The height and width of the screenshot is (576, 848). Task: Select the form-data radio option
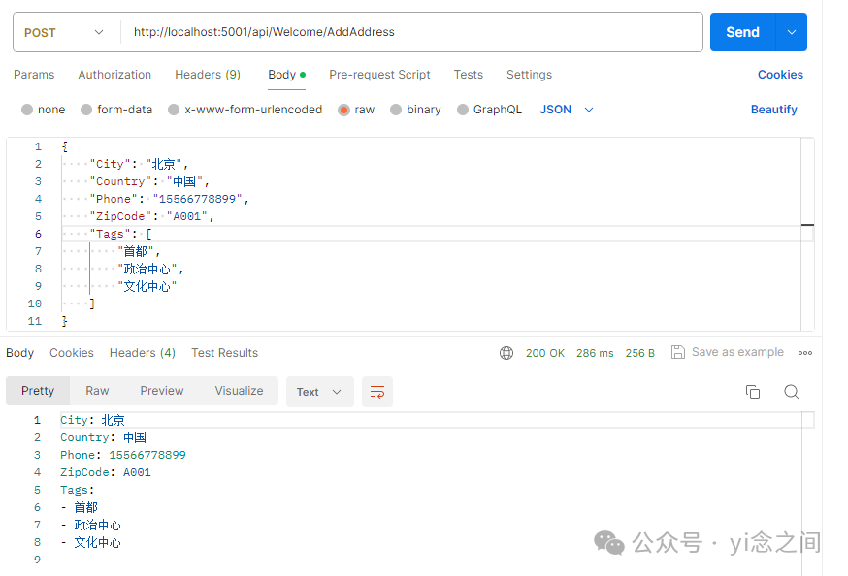(86, 110)
